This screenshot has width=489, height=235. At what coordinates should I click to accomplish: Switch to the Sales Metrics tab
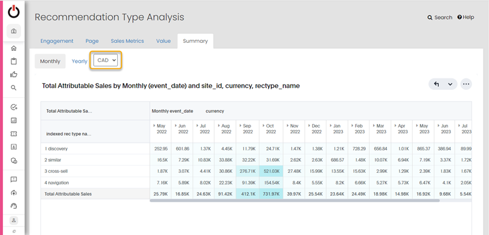127,41
